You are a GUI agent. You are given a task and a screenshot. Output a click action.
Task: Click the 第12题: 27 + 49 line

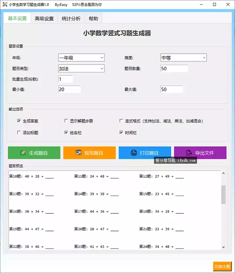click(161, 176)
